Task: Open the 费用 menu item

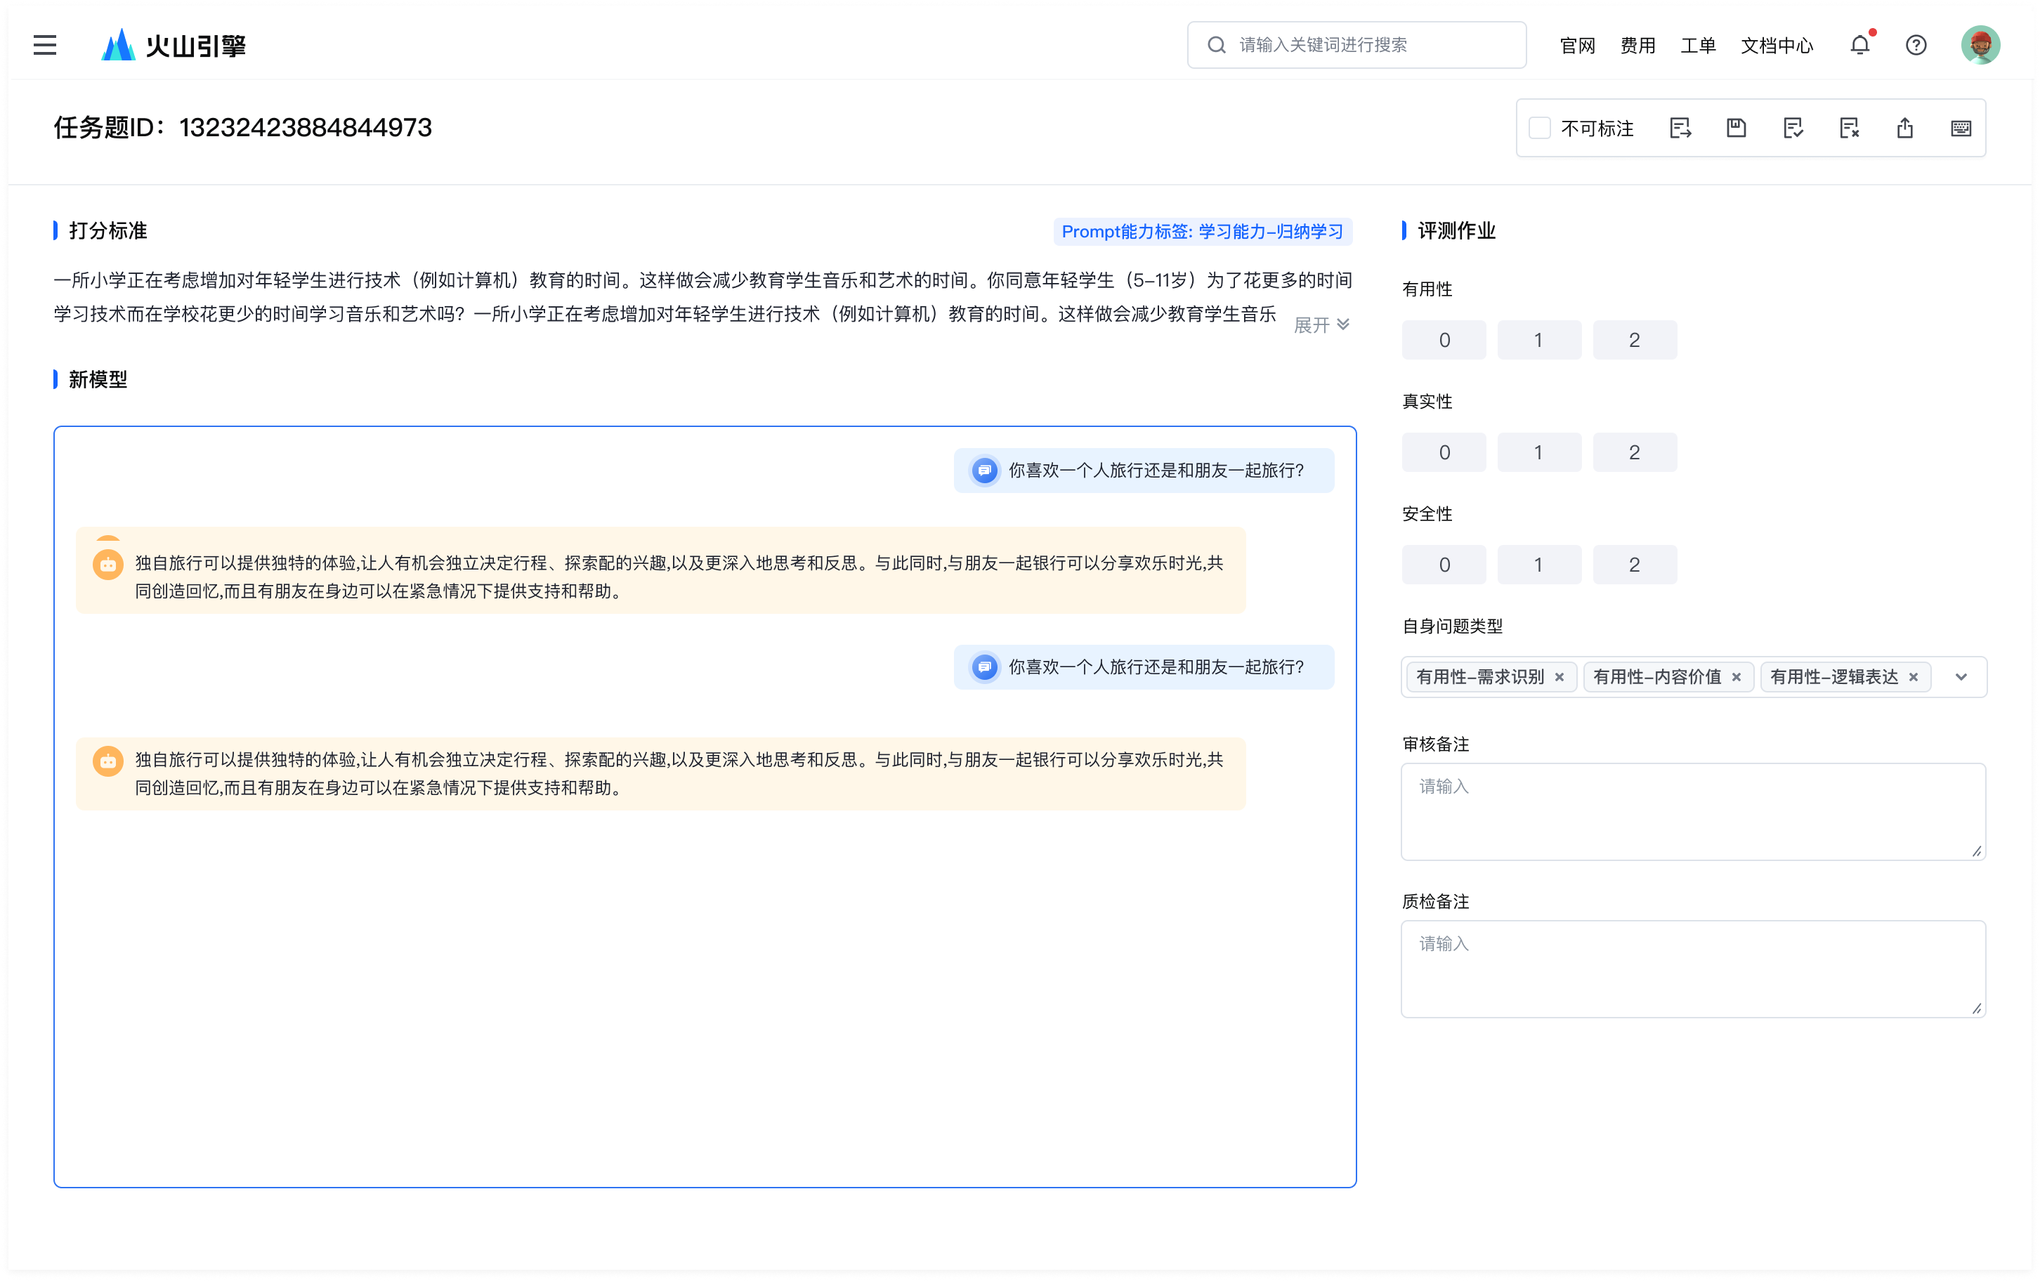Action: tap(1637, 46)
